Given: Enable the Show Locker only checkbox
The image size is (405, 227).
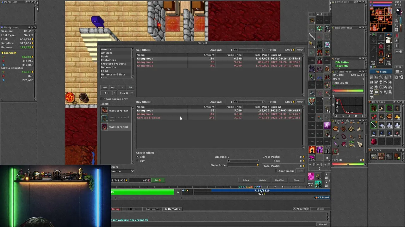Looking at the screenshot, I should [102, 99].
